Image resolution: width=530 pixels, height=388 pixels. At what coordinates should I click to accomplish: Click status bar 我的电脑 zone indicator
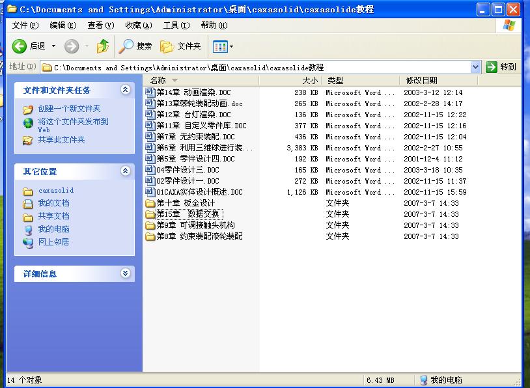(441, 380)
